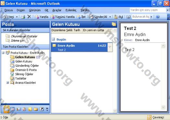170x120 pixels.
Task: Click the Print toolbar icon
Action: tap(23, 17)
